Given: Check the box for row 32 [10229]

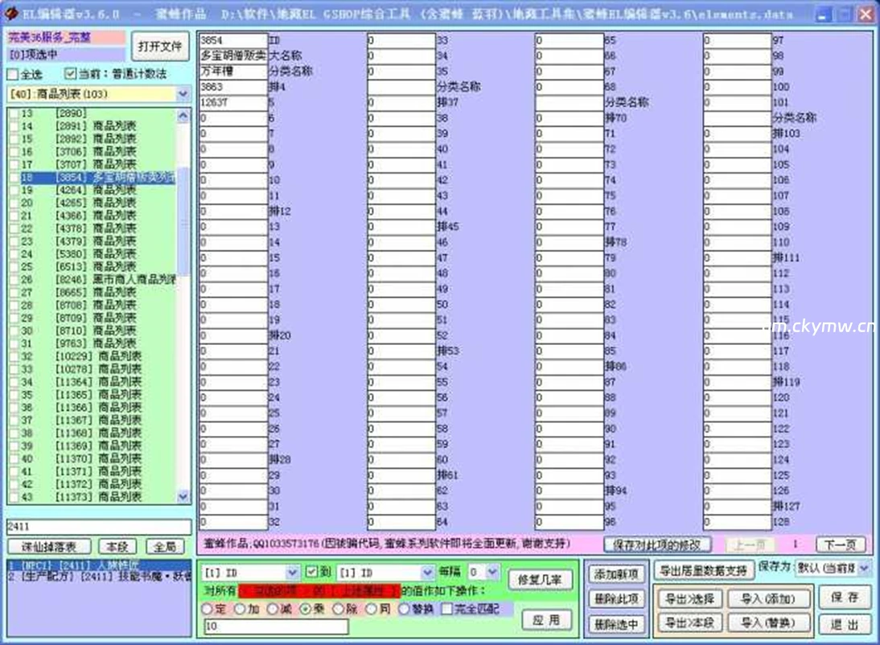Looking at the screenshot, I should pos(14,356).
